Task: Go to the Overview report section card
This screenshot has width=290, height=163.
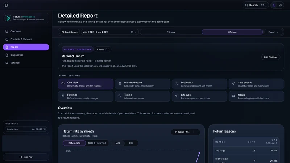Action: tap(86, 84)
